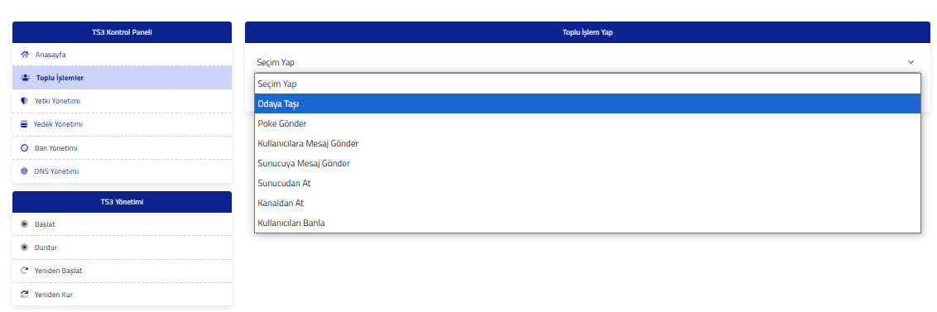The width and height of the screenshot is (937, 312).
Task: Open Yedek Yönetimi page
Action: coord(122,124)
